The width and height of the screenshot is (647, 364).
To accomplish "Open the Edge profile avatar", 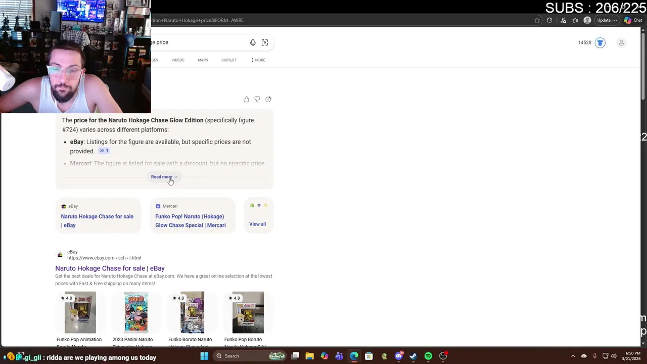I will pyautogui.click(x=587, y=20).
